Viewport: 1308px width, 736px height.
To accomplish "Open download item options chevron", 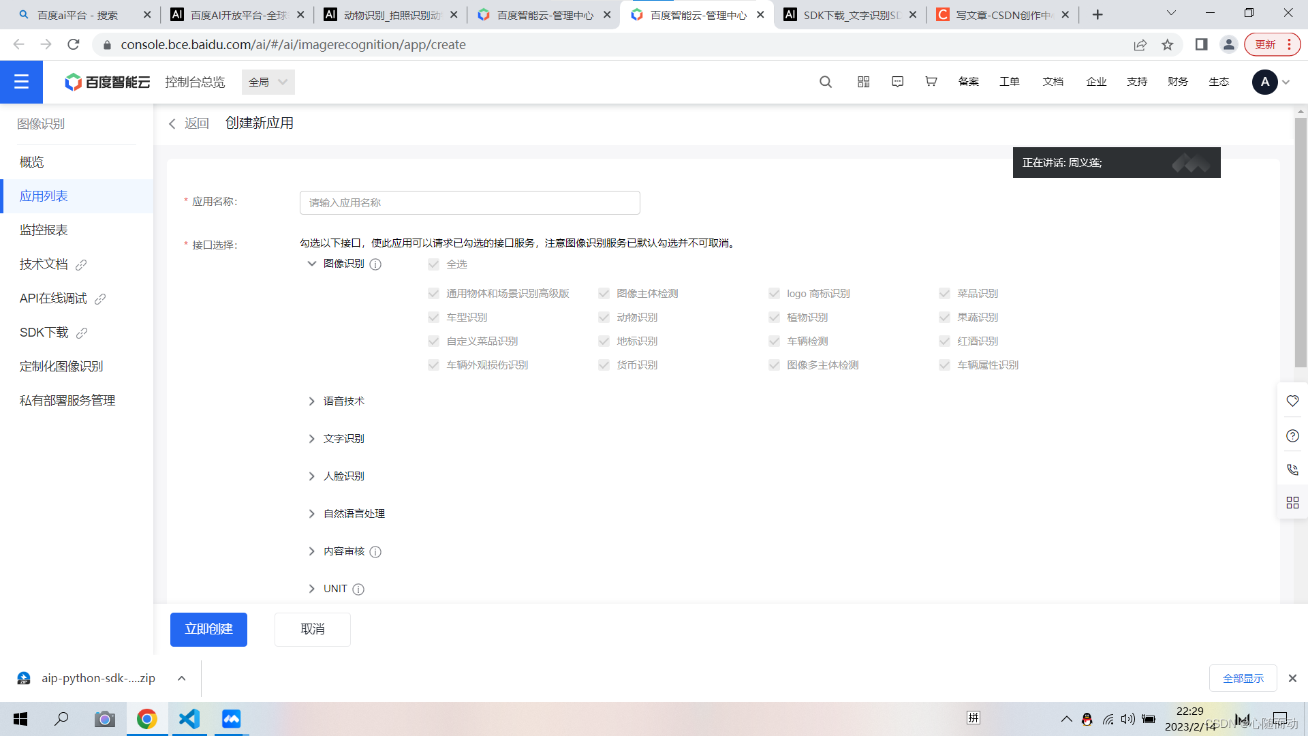I will 182,678.
